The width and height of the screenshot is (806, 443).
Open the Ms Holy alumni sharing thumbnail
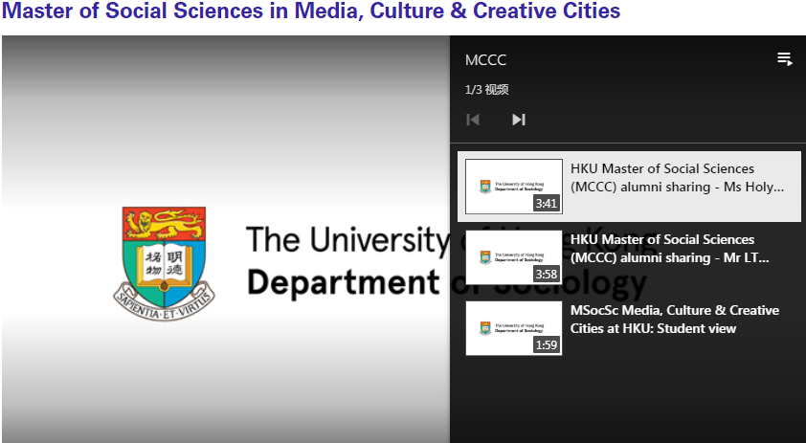point(513,187)
